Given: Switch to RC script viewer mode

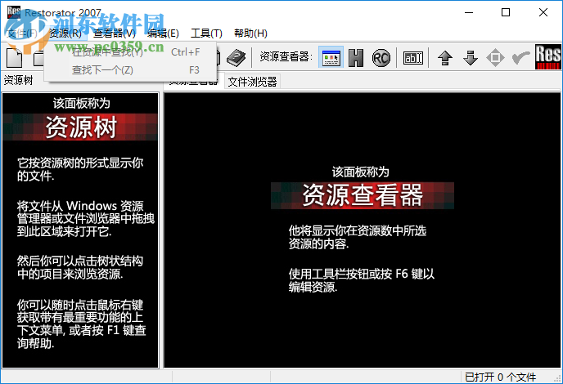Looking at the screenshot, I should [x=381, y=58].
